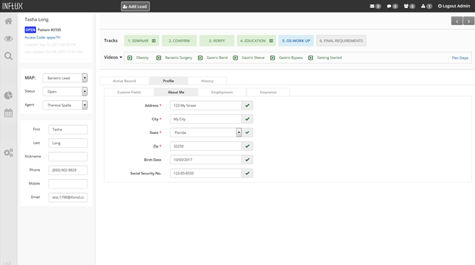Open Flex Steps link
The width and height of the screenshot is (475, 265).
[x=460, y=58]
